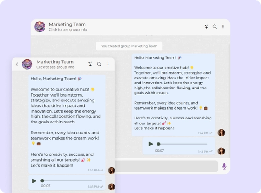Open Marketing Team group avatar in desktop header

40,26
